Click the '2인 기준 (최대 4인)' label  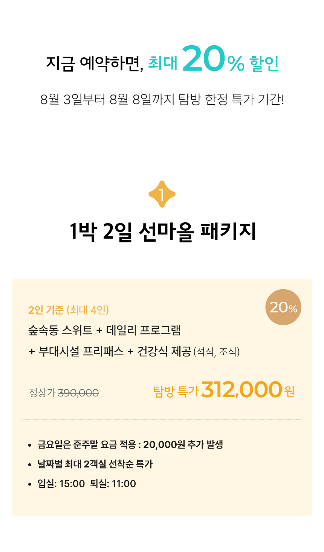tap(69, 310)
